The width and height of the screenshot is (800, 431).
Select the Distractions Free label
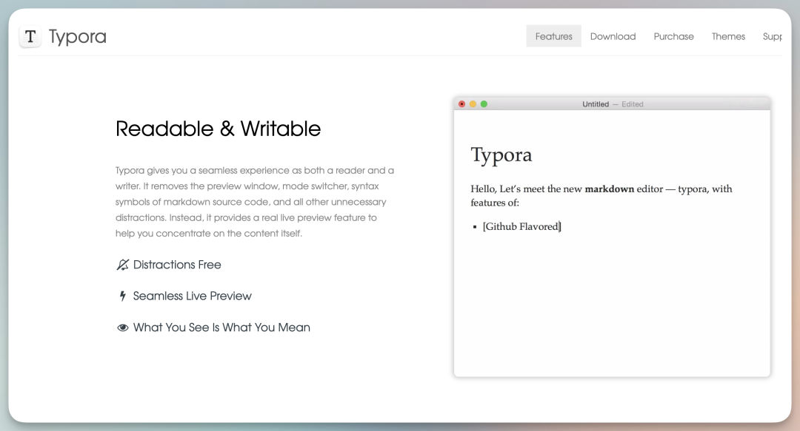click(177, 265)
